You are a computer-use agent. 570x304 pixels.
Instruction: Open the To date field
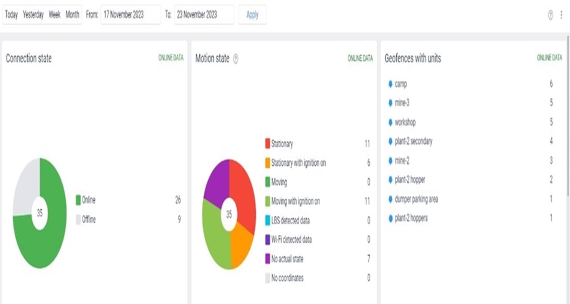pos(204,15)
